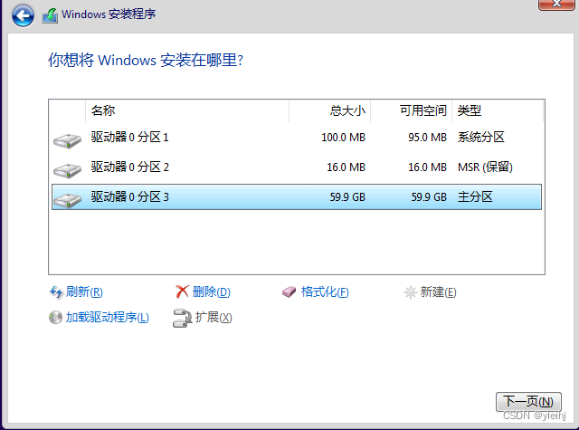Click the 新建(E) new partition link

point(438,292)
